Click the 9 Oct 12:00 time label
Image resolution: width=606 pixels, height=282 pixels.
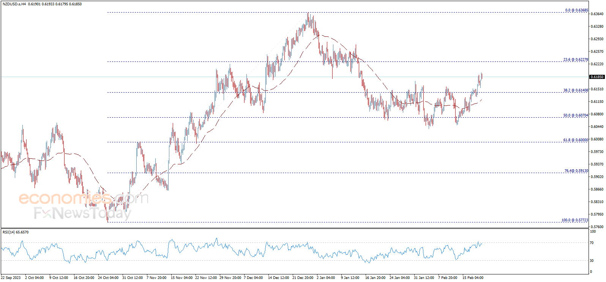58,278
